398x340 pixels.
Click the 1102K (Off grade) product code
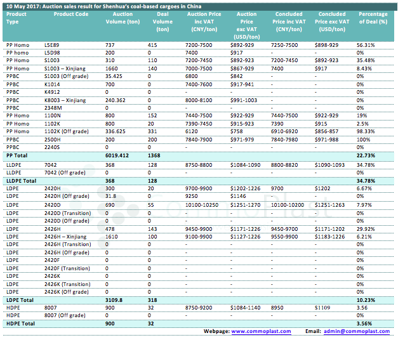69,131
